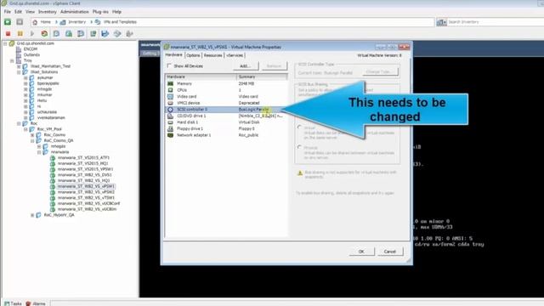The width and height of the screenshot is (544, 306).
Task: Enable the Show All Devices checkbox
Action: coord(169,65)
